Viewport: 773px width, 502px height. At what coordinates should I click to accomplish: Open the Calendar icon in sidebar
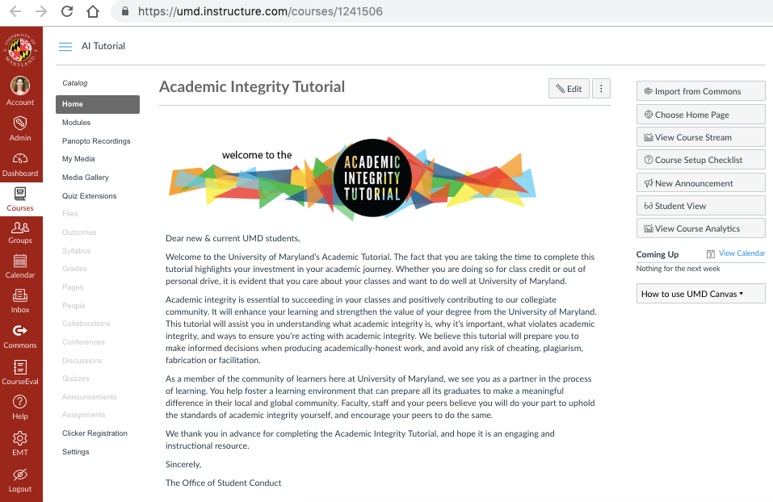click(x=20, y=261)
